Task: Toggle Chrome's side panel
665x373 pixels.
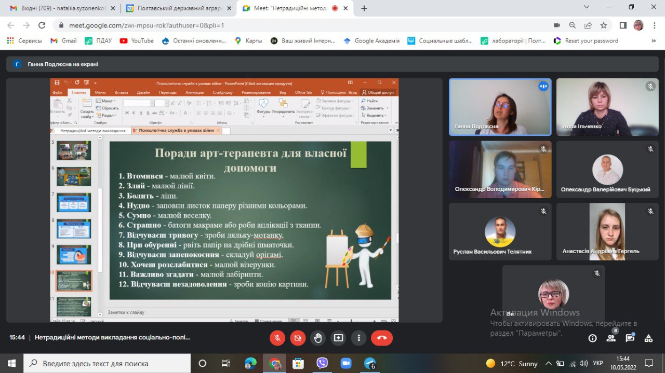Action: click(x=623, y=25)
